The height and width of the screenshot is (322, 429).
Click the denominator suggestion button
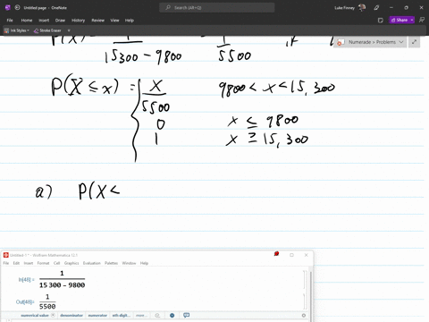click(x=71, y=315)
